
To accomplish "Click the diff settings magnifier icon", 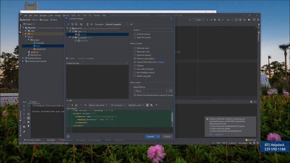I will click(151, 105).
